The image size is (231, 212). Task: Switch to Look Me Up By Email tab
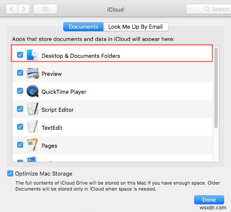136,27
